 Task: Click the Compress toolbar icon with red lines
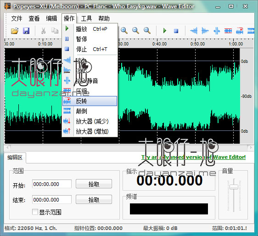pyautogui.click(x=228, y=31)
